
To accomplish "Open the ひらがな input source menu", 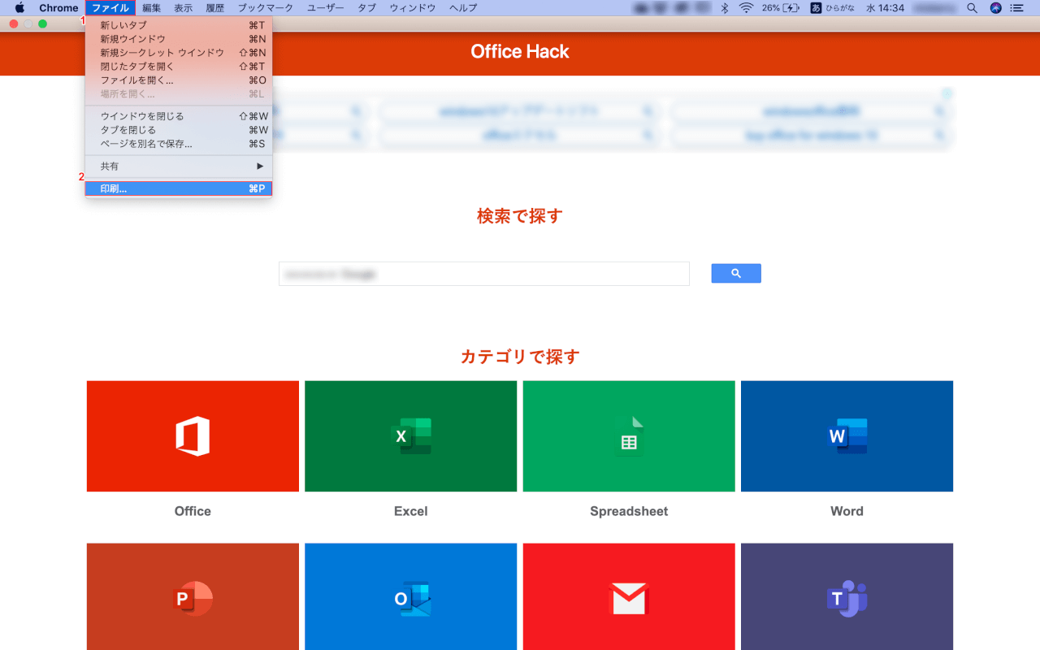I will coord(834,8).
